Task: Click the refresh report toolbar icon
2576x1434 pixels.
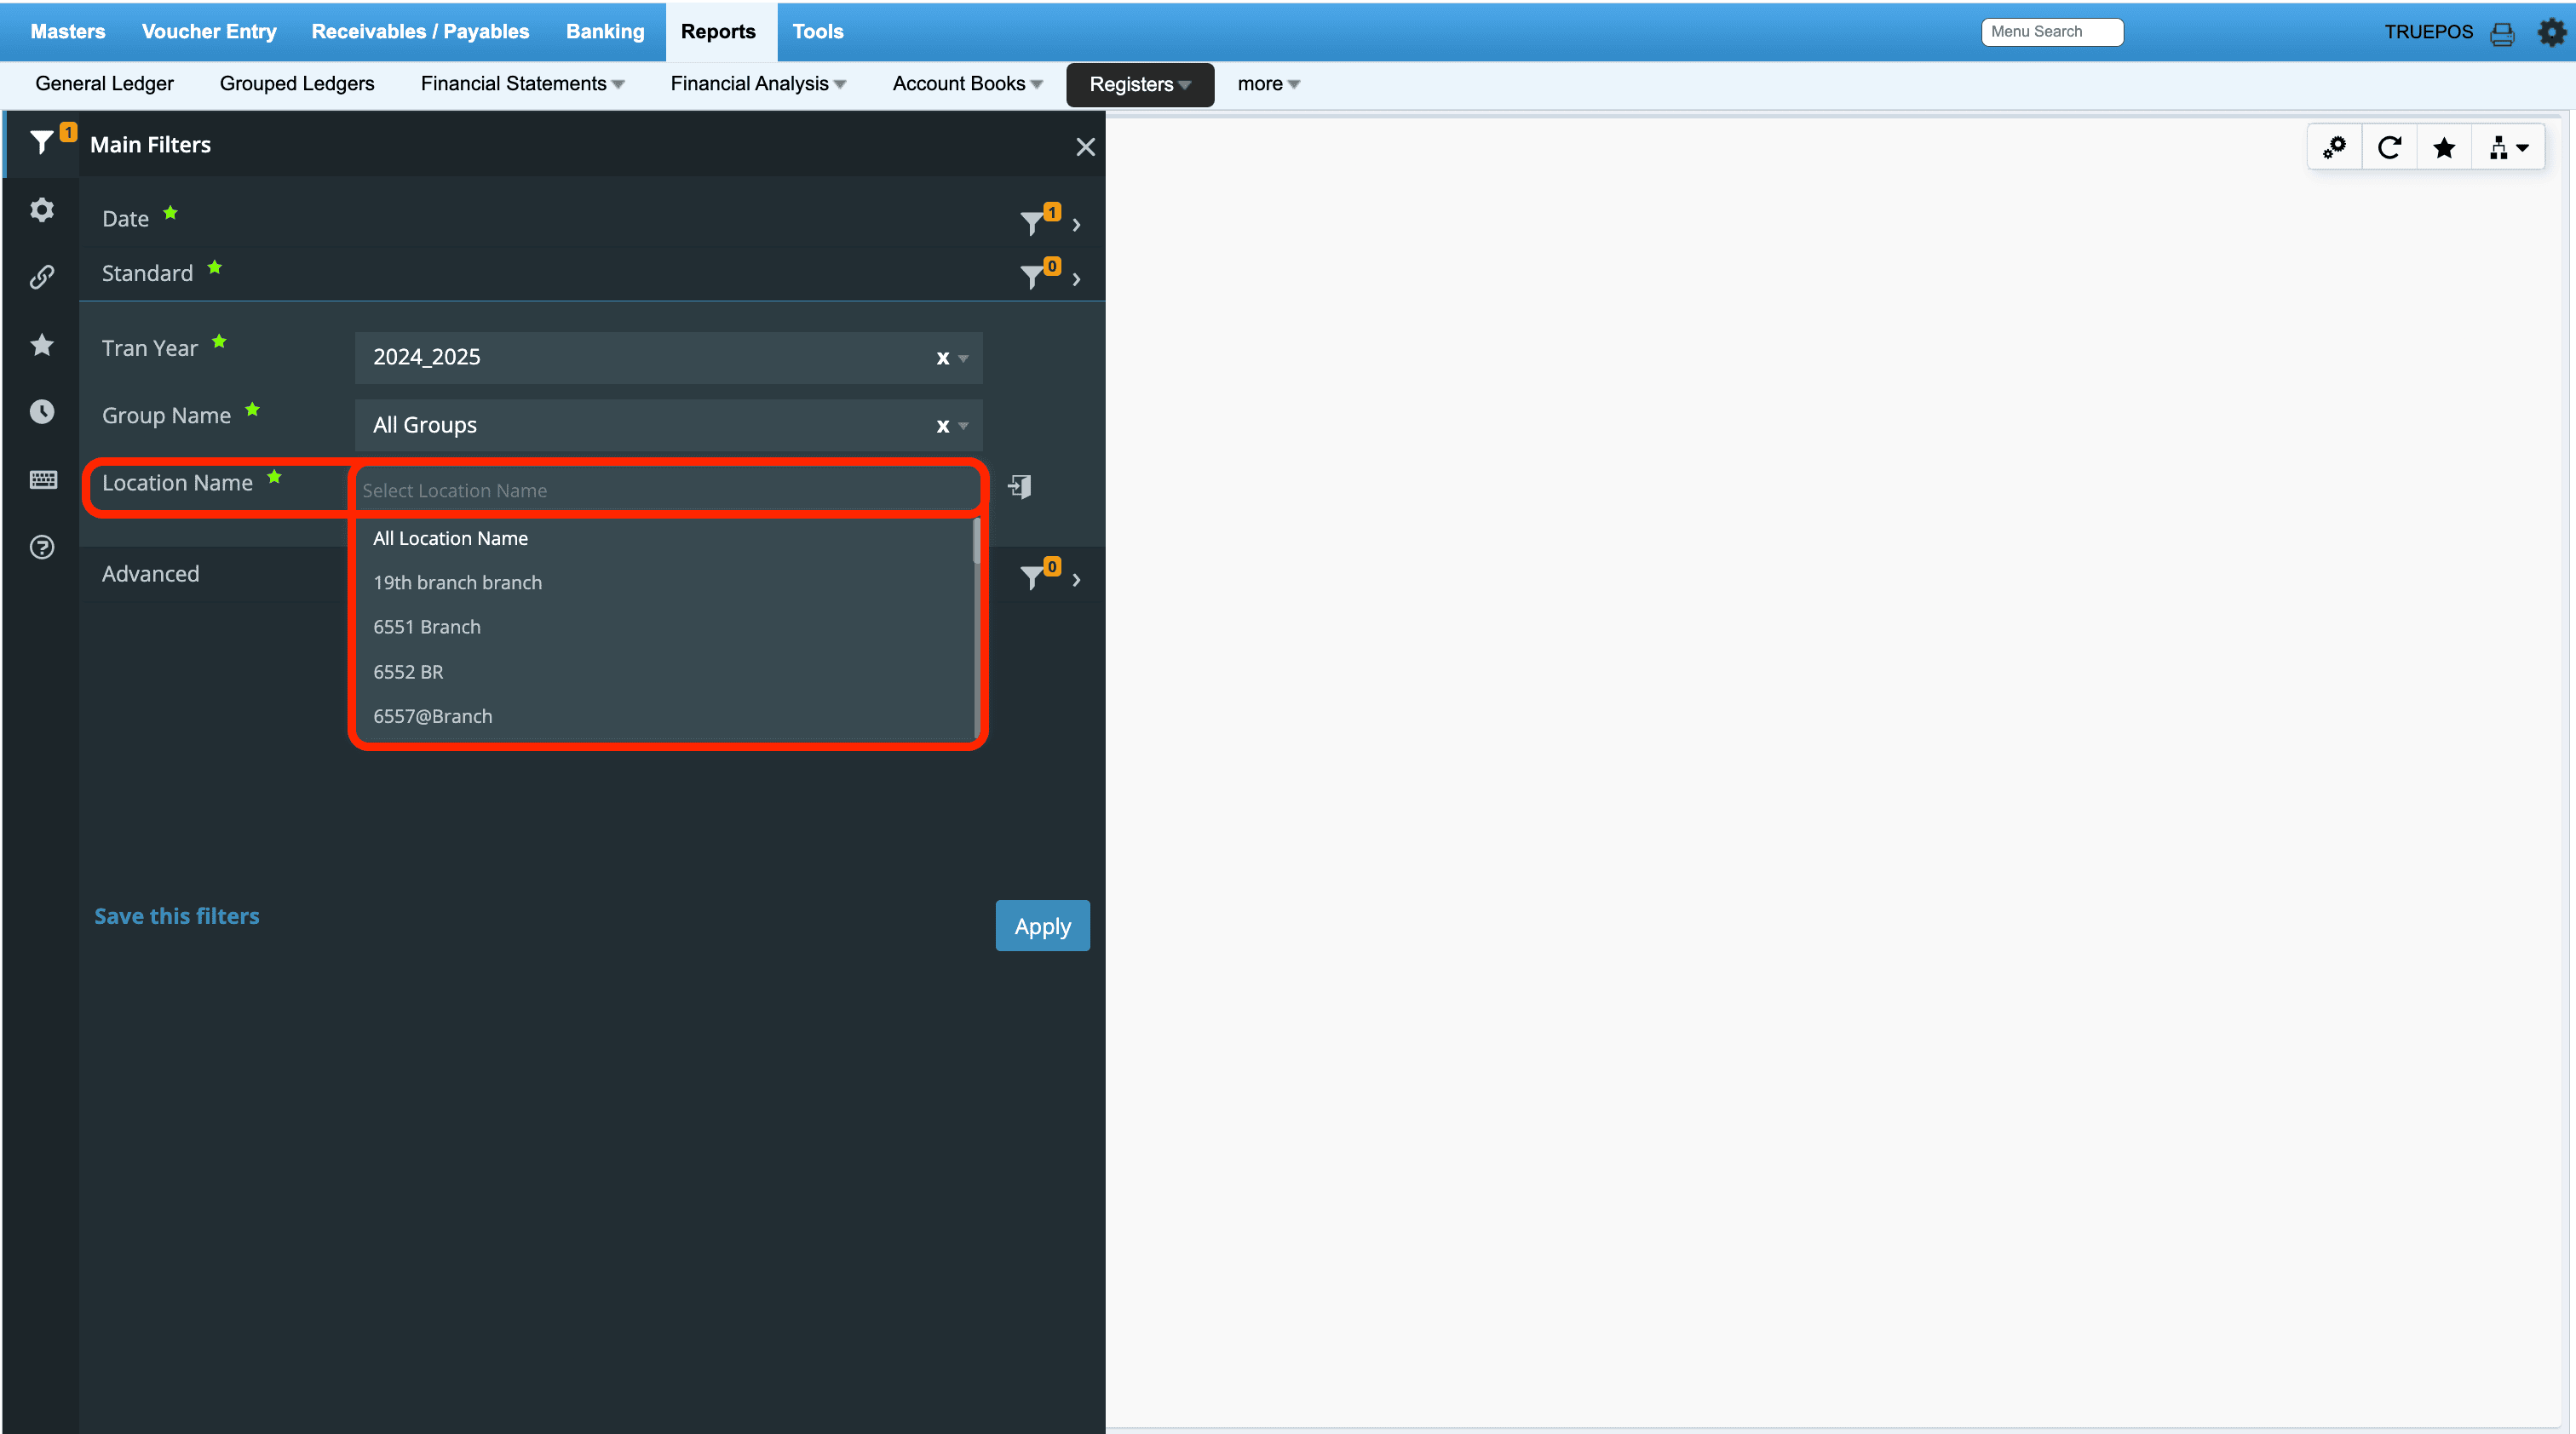Action: tap(2389, 148)
